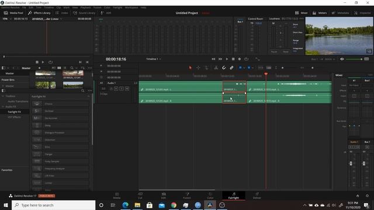Open Windows taskbar search box
The image size is (374, 210).
[53, 205]
